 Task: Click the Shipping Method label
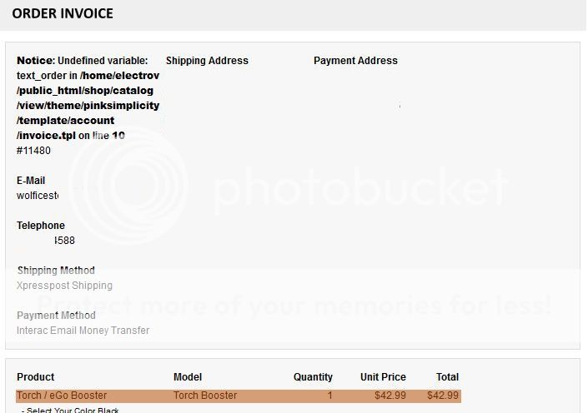point(56,271)
